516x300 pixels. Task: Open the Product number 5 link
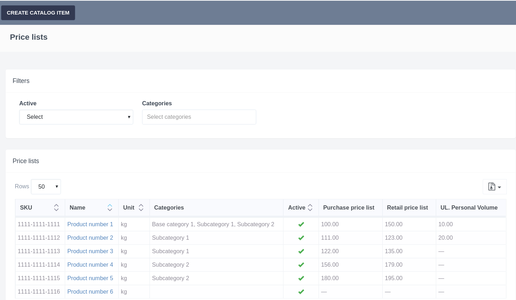click(90, 278)
